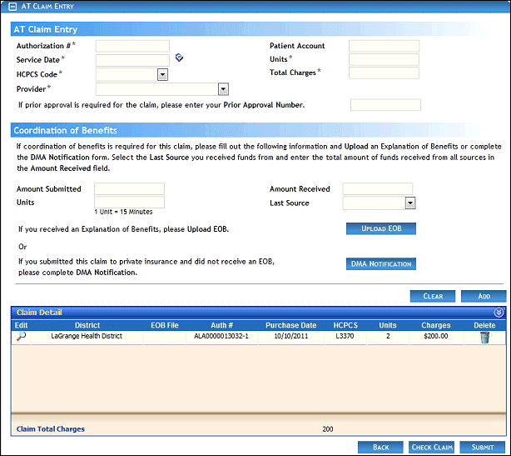Open the HCPCS Code dropdown

(x=163, y=74)
